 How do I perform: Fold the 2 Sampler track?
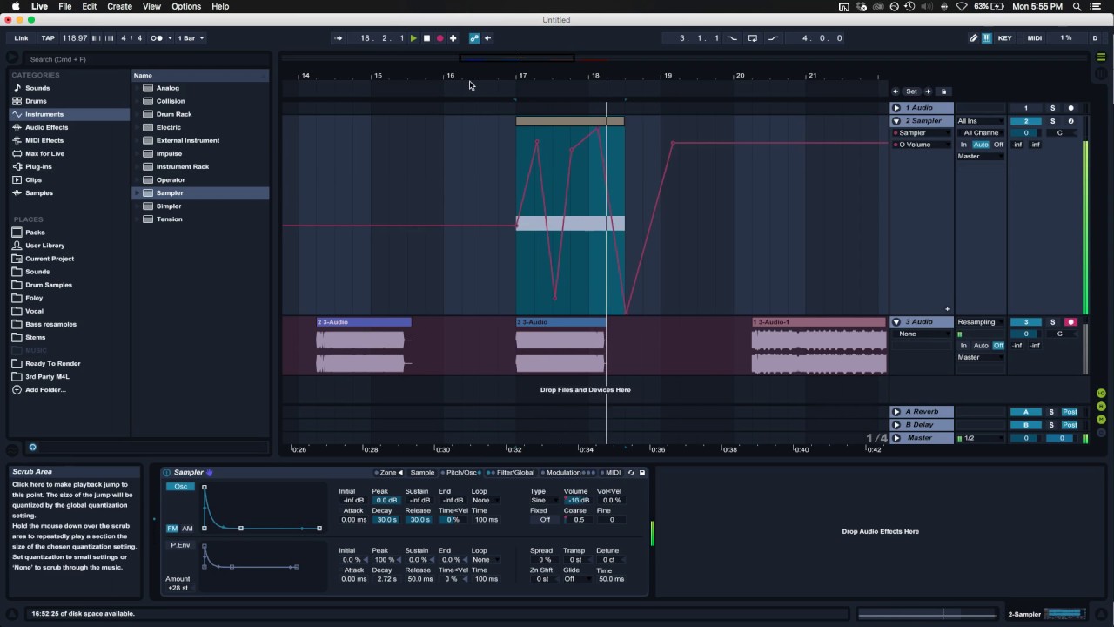point(896,121)
